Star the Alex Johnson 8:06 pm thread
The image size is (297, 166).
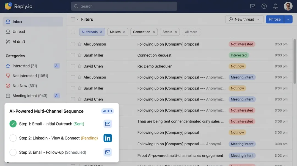79,77
